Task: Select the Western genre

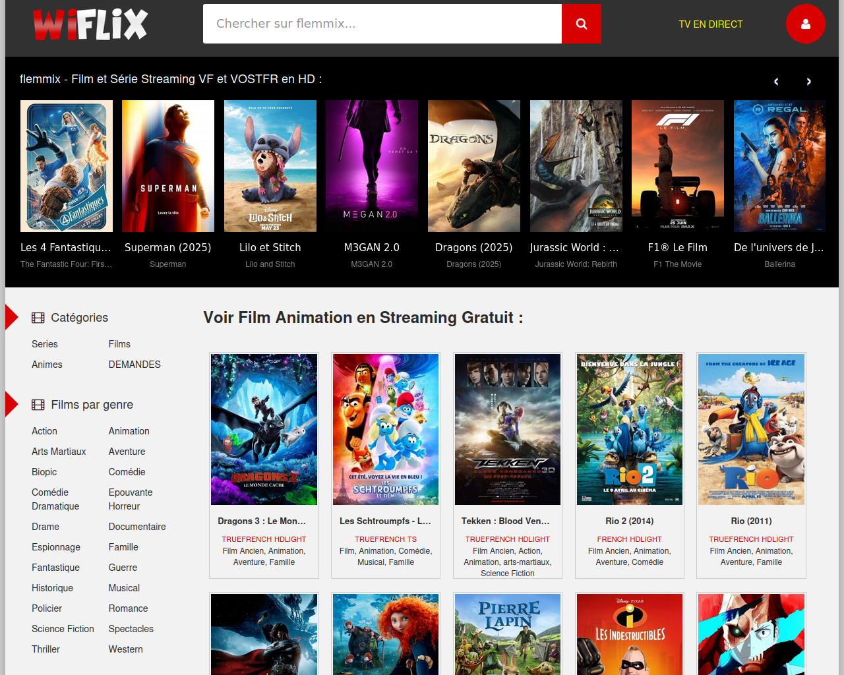Action: coord(126,649)
